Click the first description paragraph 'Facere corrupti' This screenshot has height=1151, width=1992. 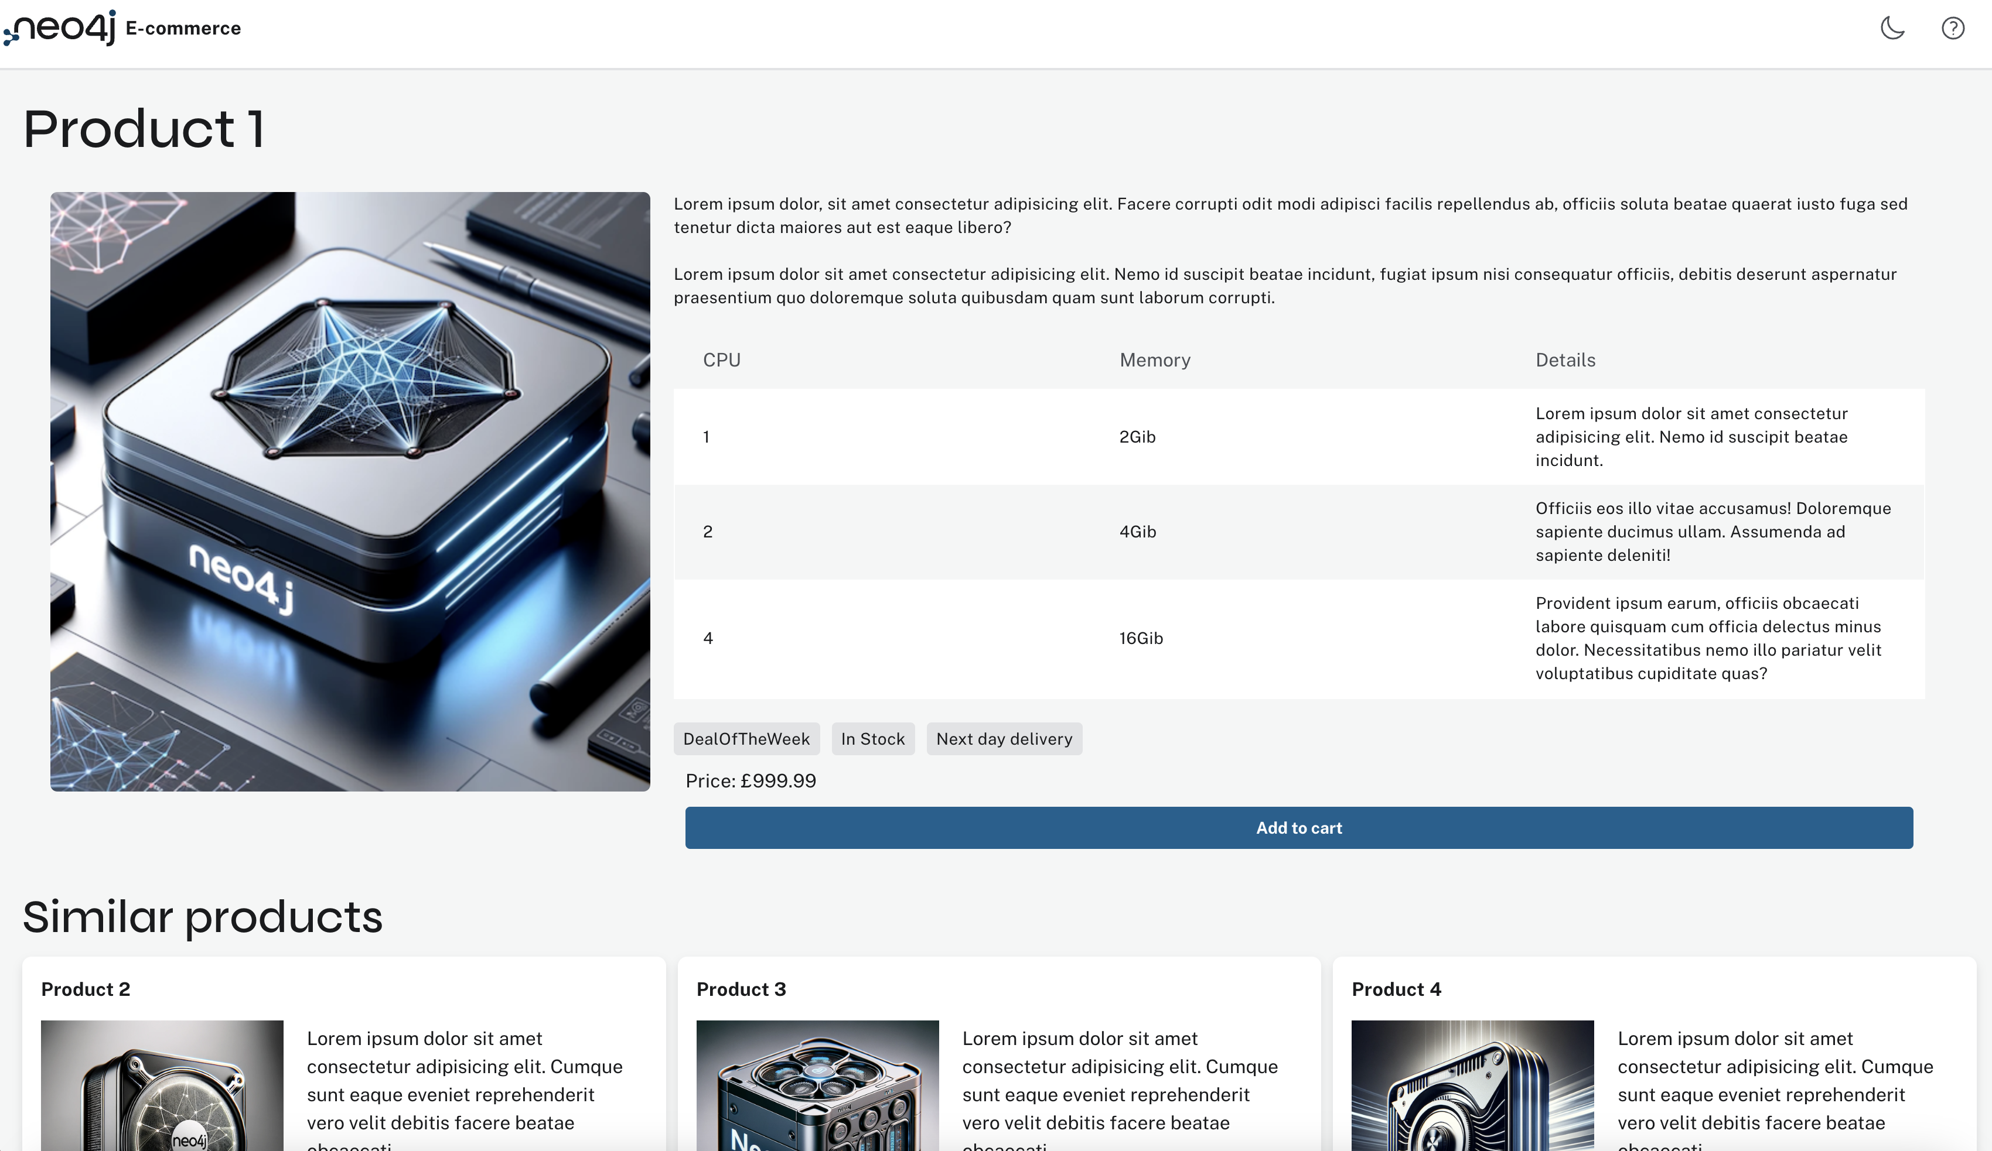pyautogui.click(x=1291, y=215)
